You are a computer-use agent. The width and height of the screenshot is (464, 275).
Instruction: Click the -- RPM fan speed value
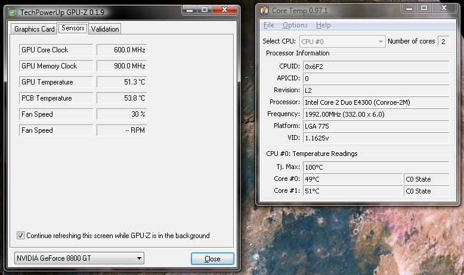(x=122, y=130)
